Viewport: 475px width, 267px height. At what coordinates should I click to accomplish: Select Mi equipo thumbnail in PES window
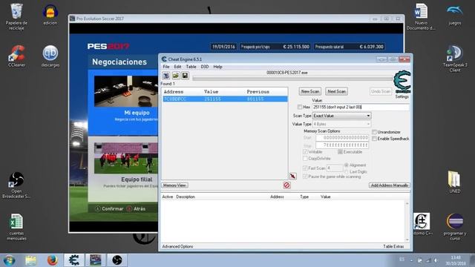click(x=126, y=91)
